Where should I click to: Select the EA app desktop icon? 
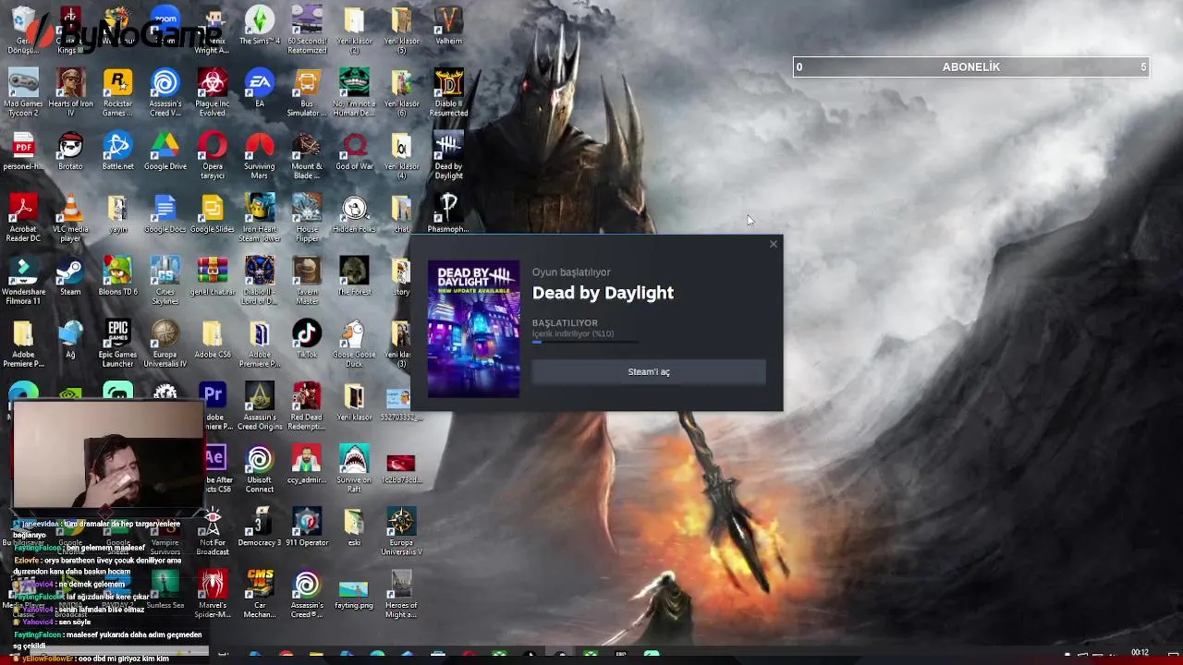click(260, 89)
